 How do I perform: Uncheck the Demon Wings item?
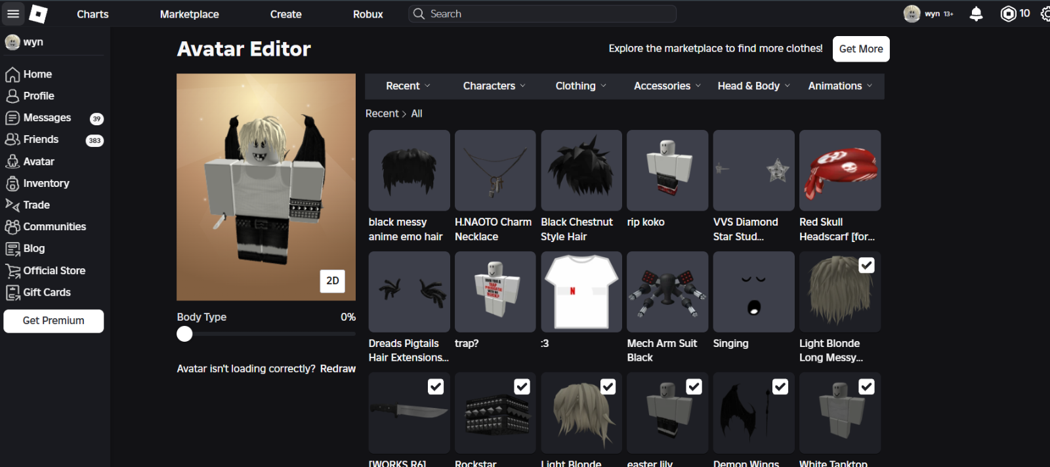coord(780,387)
